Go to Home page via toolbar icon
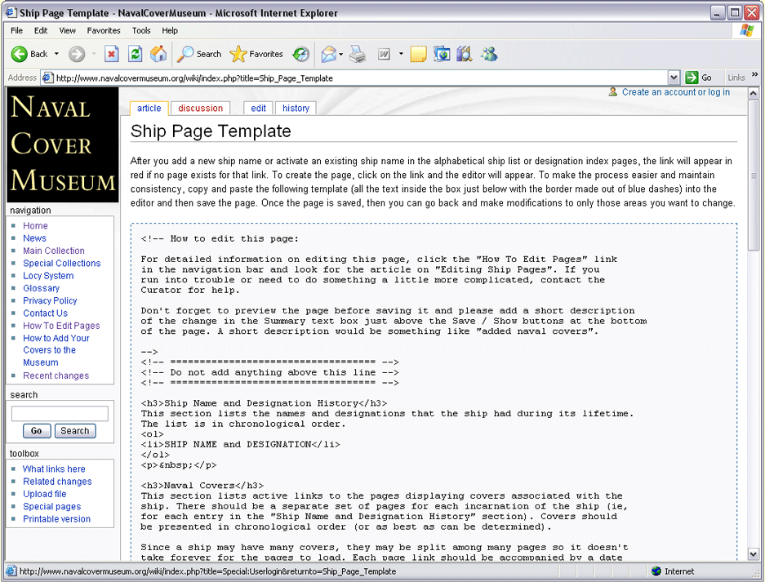The width and height of the screenshot is (765, 582). pyautogui.click(x=158, y=54)
